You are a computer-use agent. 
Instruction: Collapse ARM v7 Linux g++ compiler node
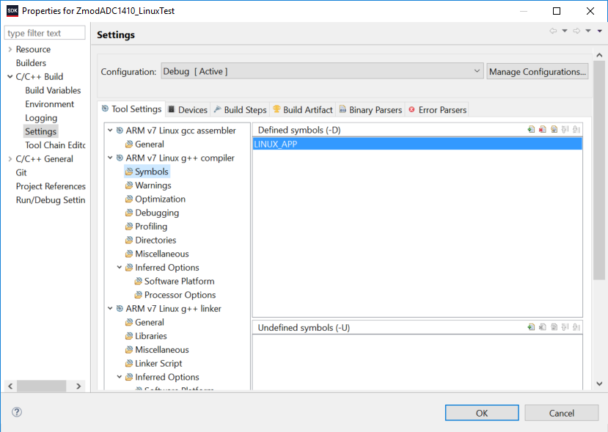[110, 158]
